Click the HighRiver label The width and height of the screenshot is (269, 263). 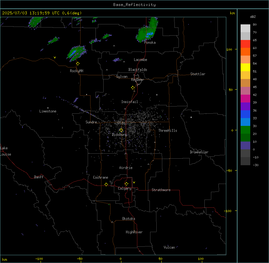[x=134, y=232]
